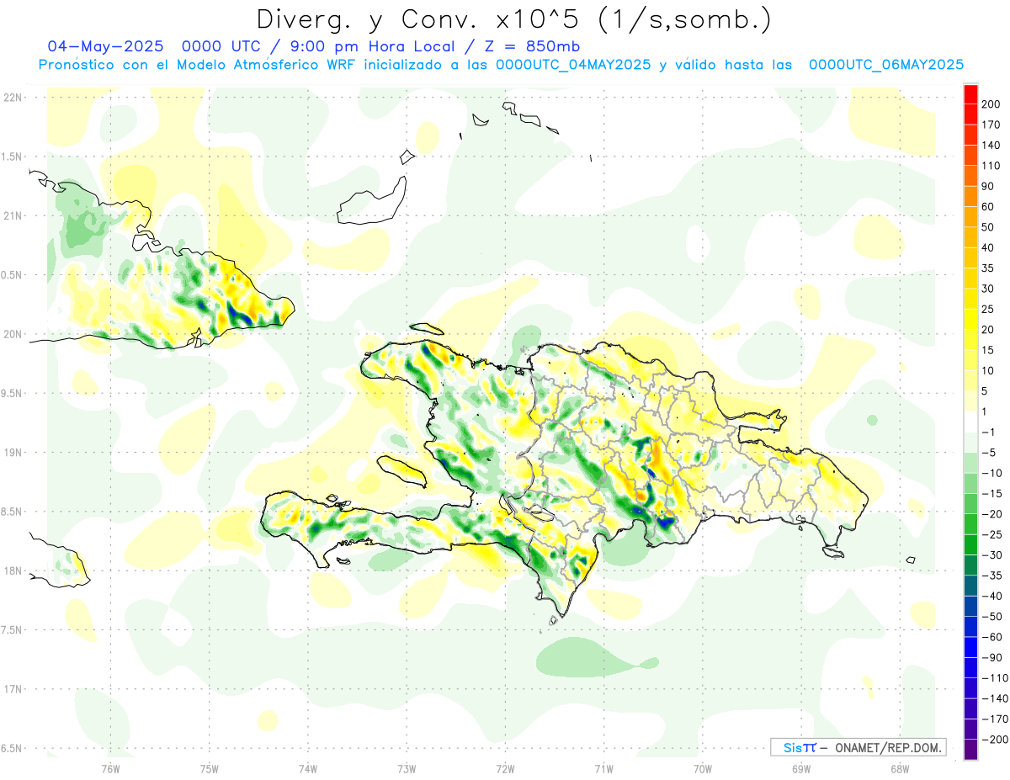The image size is (1010, 780).
Task: Click the "19N" latitude label
Action: click(13, 452)
